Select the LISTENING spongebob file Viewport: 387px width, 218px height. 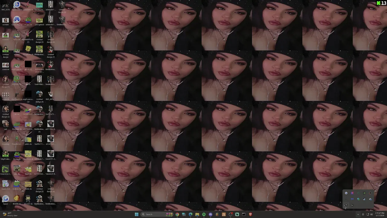coord(28,125)
